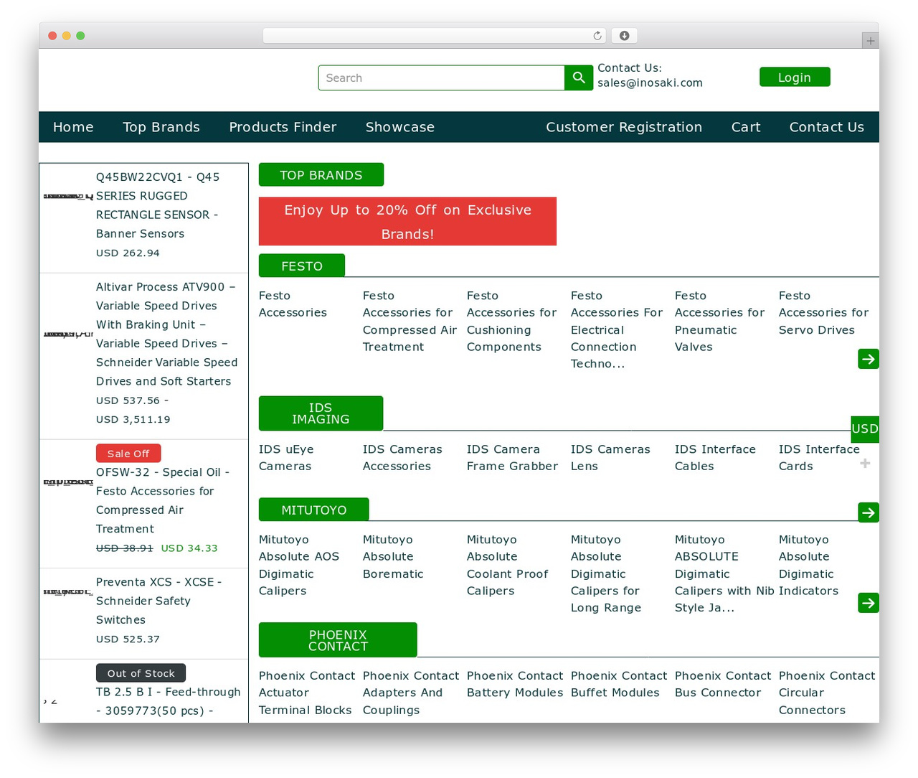This screenshot has height=778, width=918.
Task: Open a new browser tab with plus
Action: 870,41
